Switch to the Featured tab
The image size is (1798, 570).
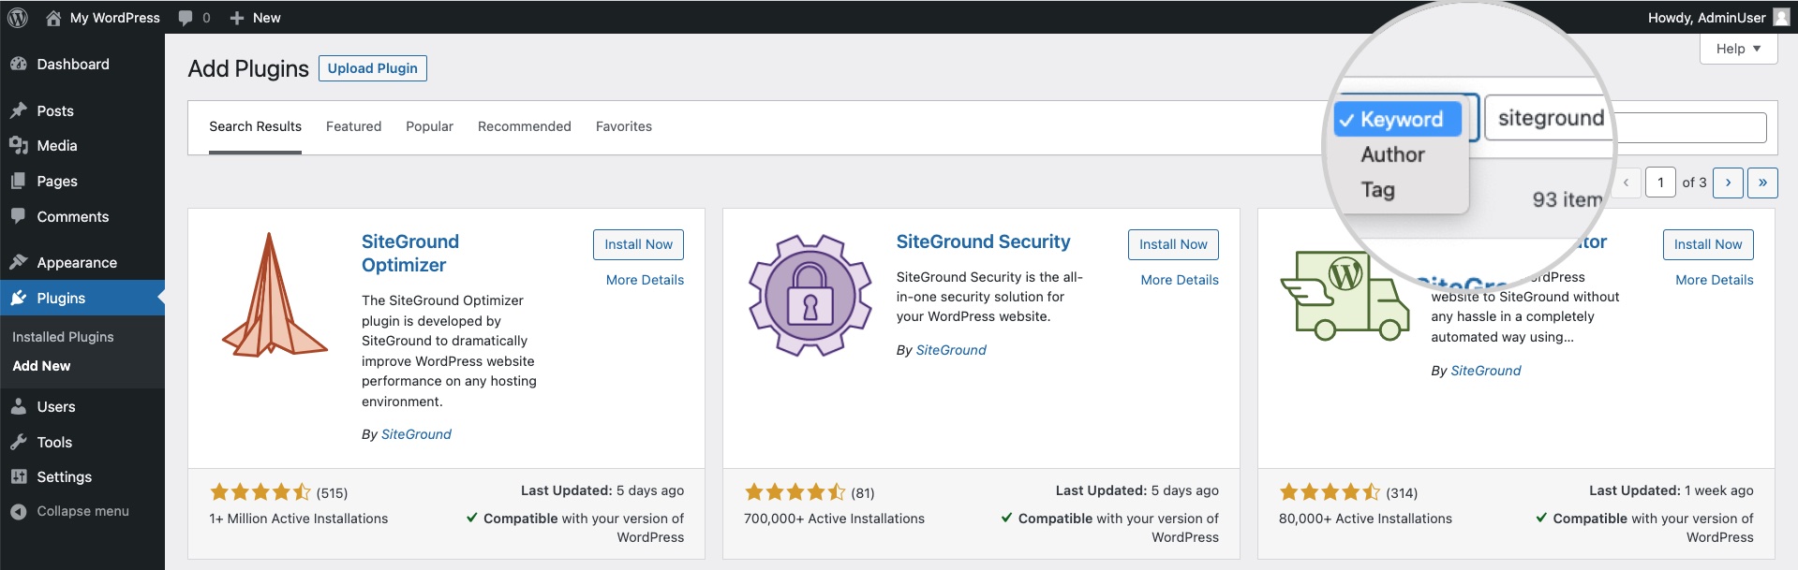[x=353, y=126]
